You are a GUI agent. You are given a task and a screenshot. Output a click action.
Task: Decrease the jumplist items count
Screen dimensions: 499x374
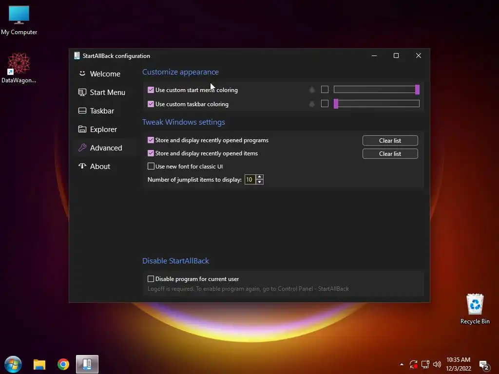[260, 182]
